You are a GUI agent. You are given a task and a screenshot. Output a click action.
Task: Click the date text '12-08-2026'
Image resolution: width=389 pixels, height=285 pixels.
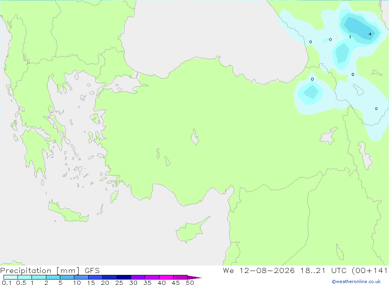(267, 271)
